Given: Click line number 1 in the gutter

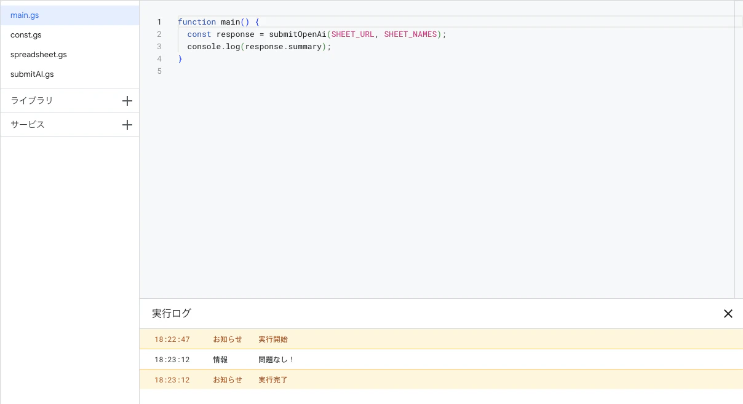Looking at the screenshot, I should [159, 22].
